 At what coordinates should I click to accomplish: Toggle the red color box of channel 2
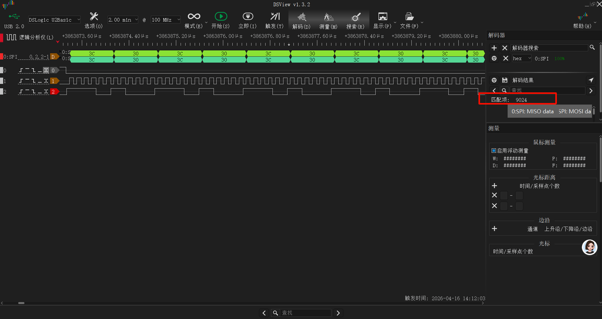pyautogui.click(x=1, y=92)
